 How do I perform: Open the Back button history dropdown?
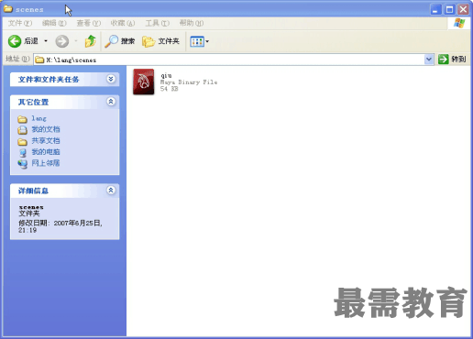click(x=46, y=41)
